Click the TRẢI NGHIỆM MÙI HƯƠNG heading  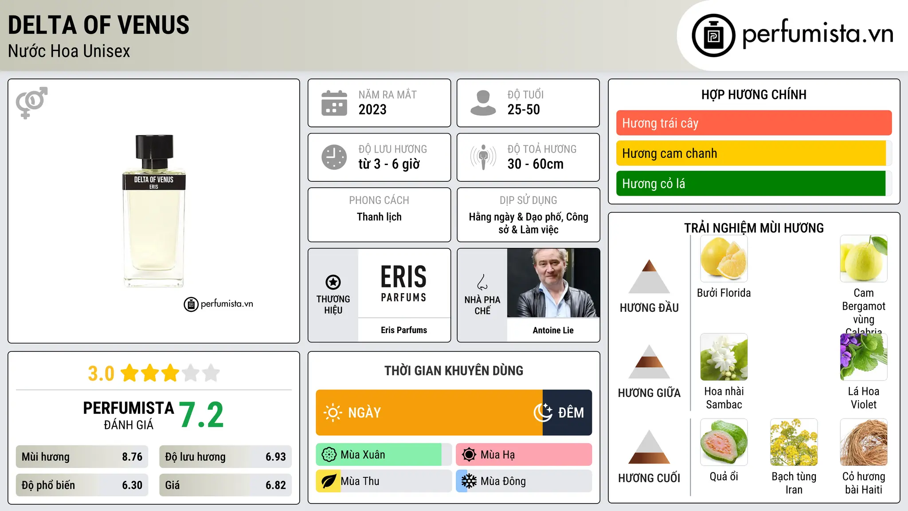(754, 228)
